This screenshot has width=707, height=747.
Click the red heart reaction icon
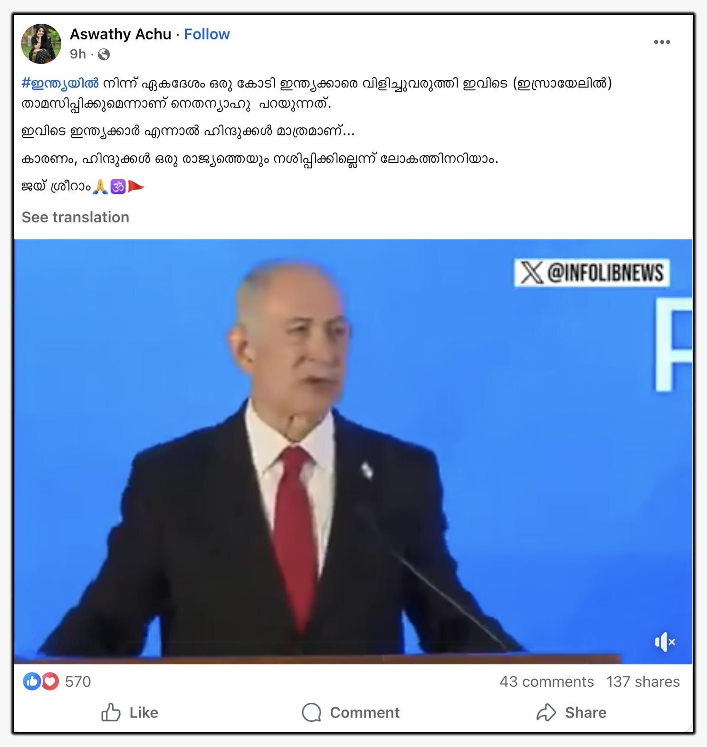pos(50,681)
